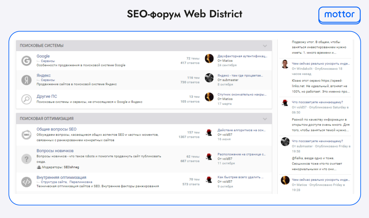
Task: Click Поисковые системы section header title
Action: (41, 46)
